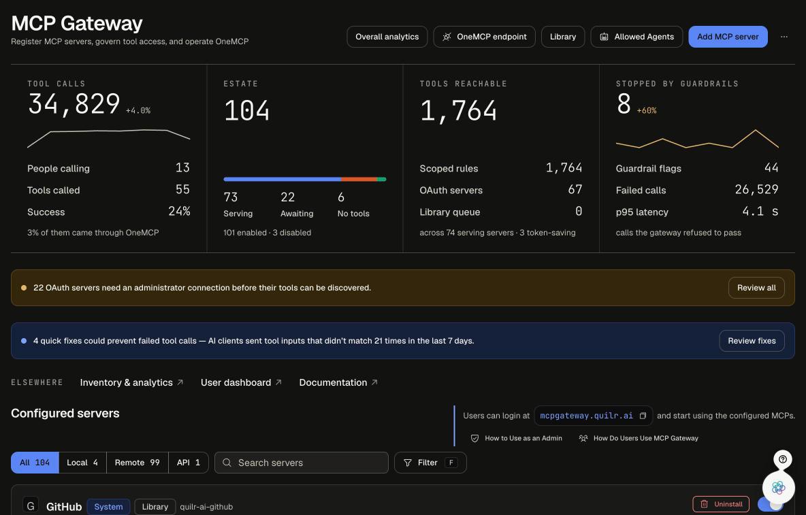Viewport: 806px width, 515px height.
Task: Click the '101 enabled · 3 disabled' text
Action: [268, 233]
